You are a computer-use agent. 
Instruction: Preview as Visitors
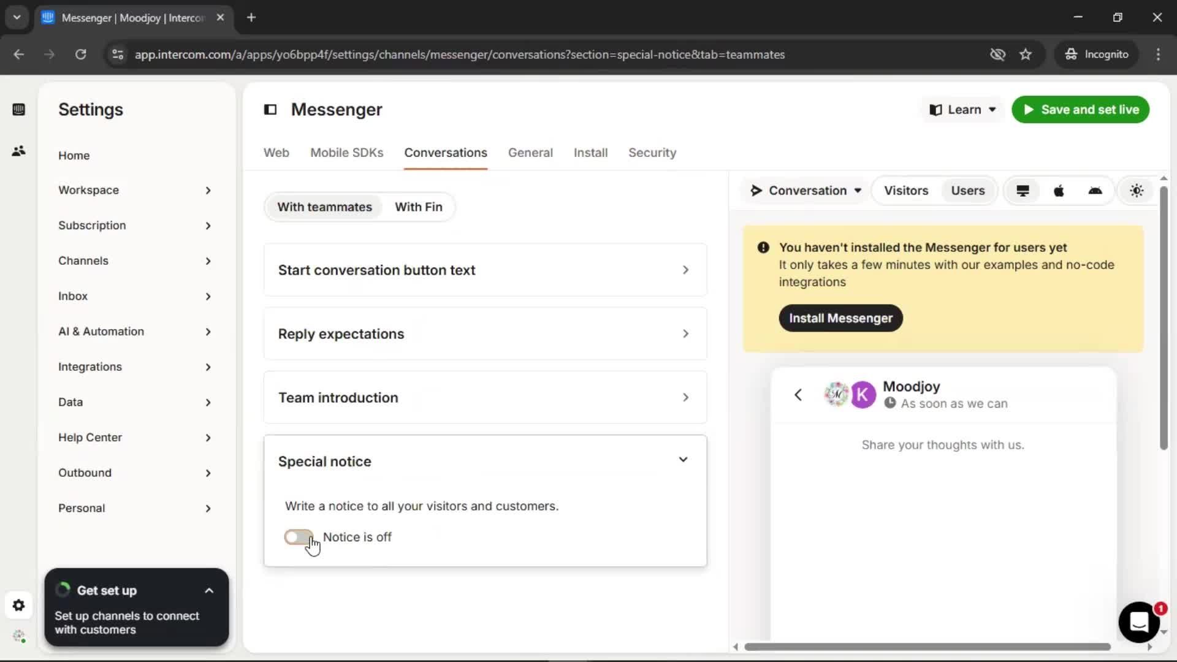click(x=905, y=191)
